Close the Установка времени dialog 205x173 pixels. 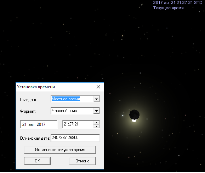[98, 87]
